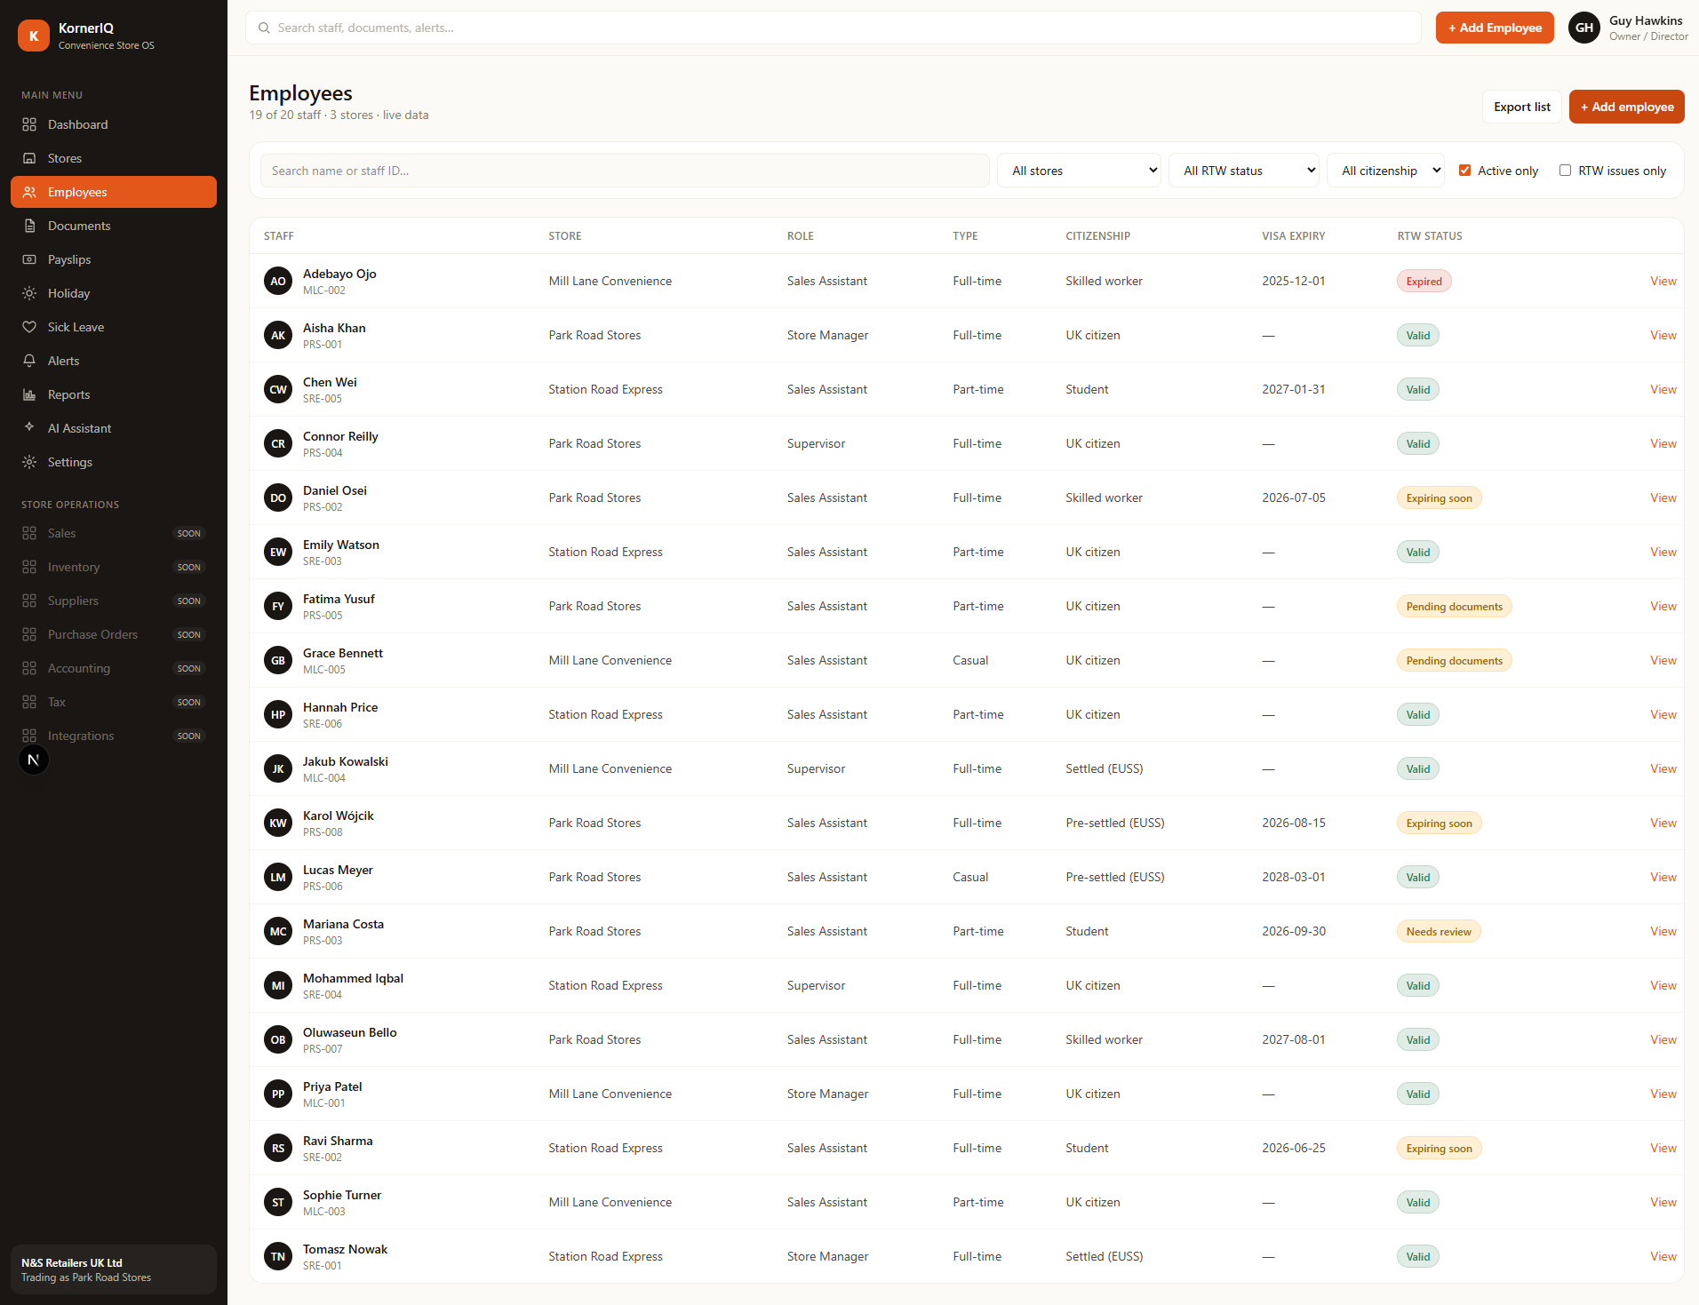View Adebayo Ojo's employee record
The image size is (1699, 1305).
coord(1663,281)
